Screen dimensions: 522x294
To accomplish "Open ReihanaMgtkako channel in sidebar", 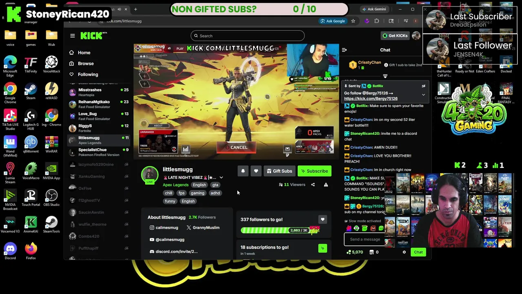I will (98, 104).
